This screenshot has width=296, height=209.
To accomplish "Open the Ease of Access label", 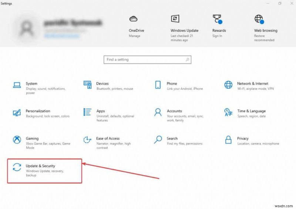I will (x=108, y=139).
